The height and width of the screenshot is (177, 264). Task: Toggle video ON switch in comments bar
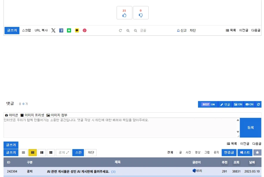pyautogui.click(x=249, y=104)
